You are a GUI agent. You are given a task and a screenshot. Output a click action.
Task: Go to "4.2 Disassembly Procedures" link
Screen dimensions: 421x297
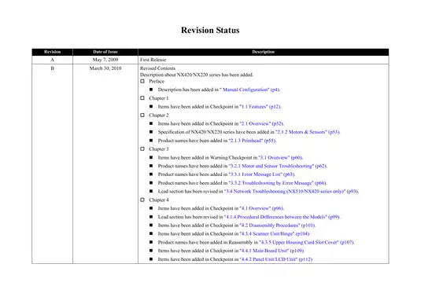[x=277, y=225]
